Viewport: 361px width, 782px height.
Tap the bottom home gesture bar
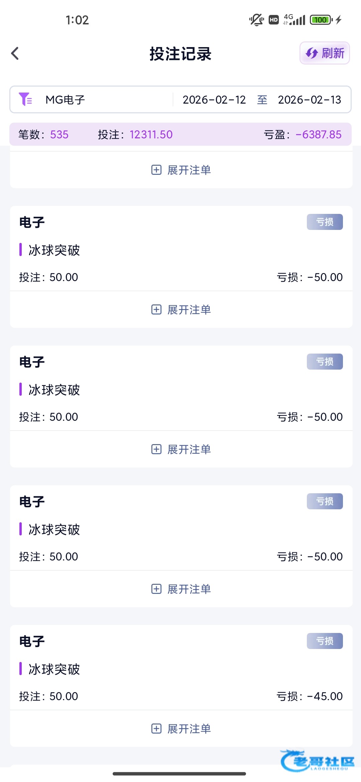179,774
